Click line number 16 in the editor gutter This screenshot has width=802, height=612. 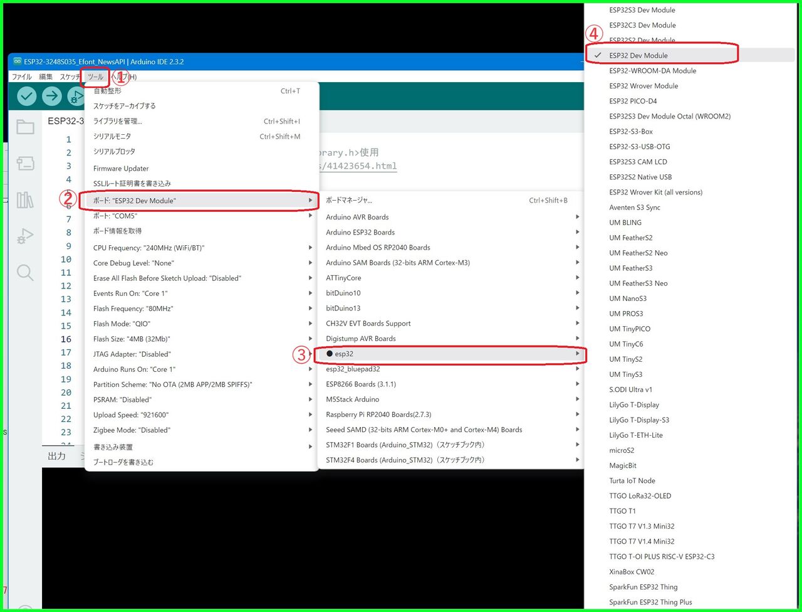click(x=66, y=339)
